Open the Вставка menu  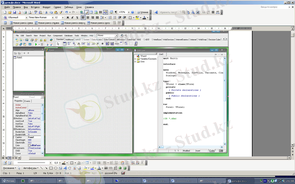tap(35, 7)
